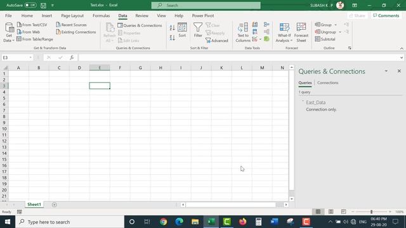Click the Select All corner triangle
406x228 pixels.
(5, 68)
